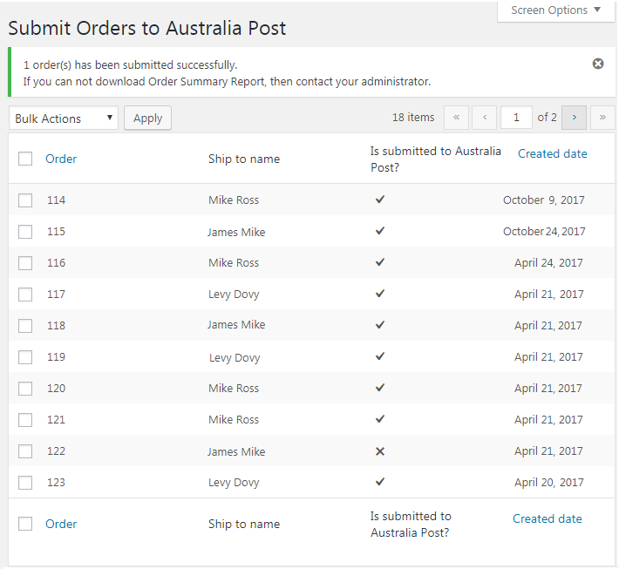Sort by the Order column header

point(61,159)
